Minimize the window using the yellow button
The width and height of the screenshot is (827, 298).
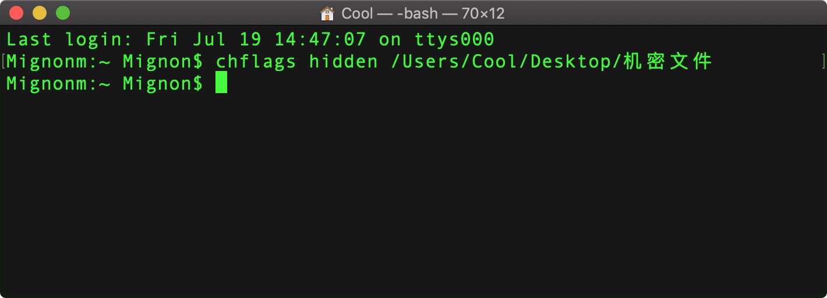coord(40,12)
